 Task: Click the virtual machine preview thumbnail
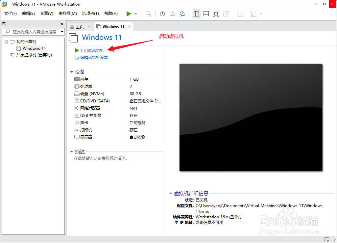coord(251,117)
